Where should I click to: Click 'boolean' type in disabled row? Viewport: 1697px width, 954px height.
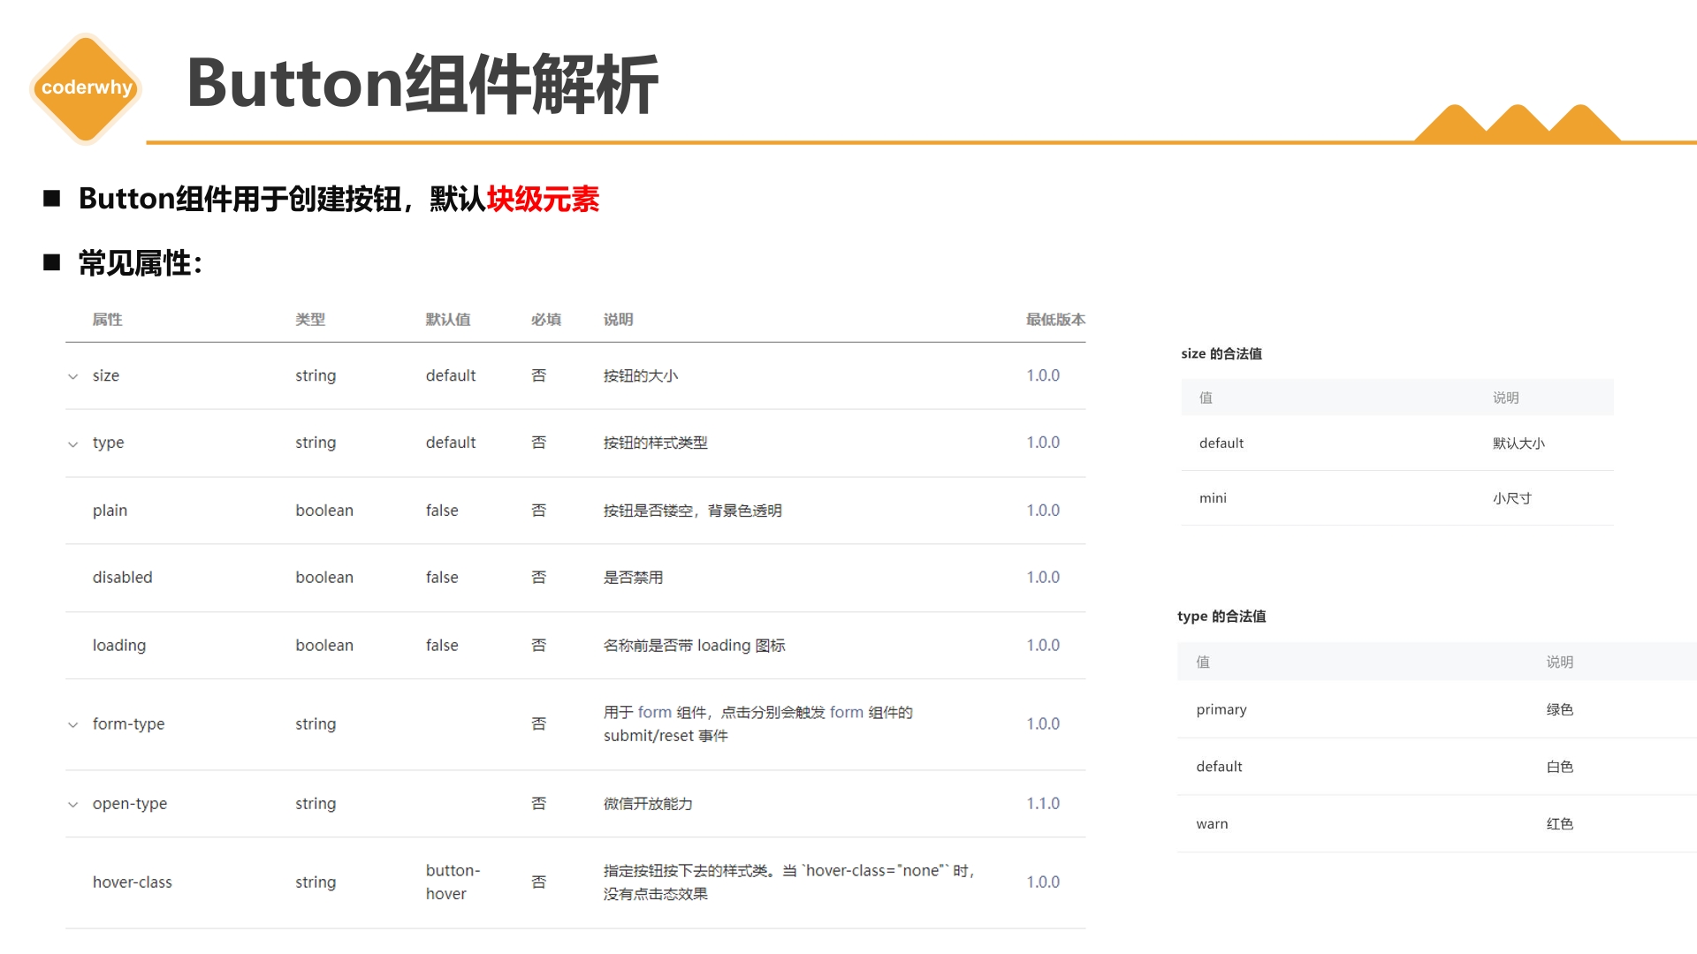324,577
